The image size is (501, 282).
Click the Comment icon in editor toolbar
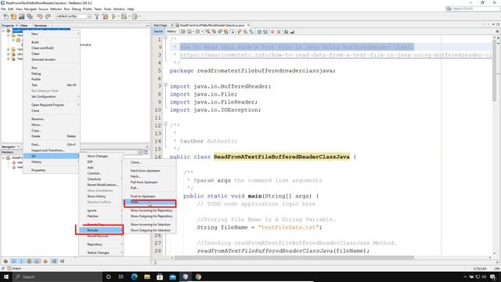coord(287,31)
